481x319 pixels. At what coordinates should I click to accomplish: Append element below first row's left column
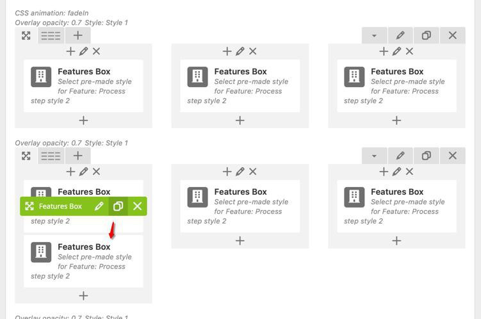click(x=83, y=120)
